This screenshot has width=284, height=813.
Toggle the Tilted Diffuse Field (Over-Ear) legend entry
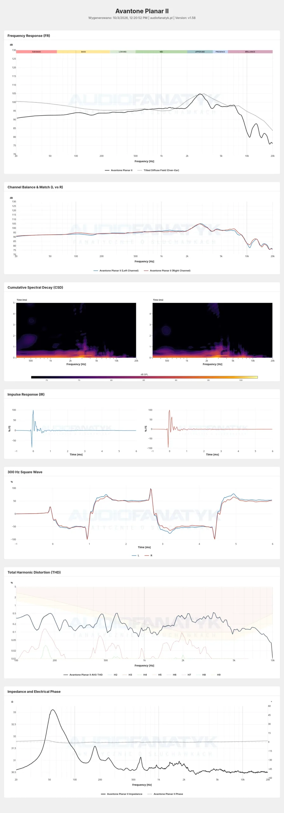coord(158,170)
